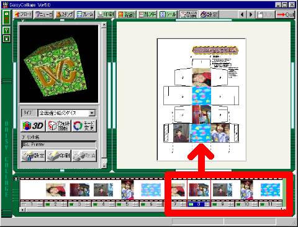The image size is (298, 227).
Task: Click the right arrow navigation button in toolbar
Action: pyautogui.click(x=251, y=15)
